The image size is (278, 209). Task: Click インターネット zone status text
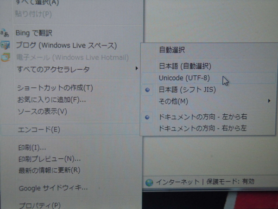coord(177,182)
